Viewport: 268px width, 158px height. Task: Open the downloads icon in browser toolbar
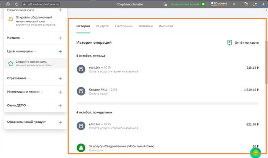click(x=264, y=5)
